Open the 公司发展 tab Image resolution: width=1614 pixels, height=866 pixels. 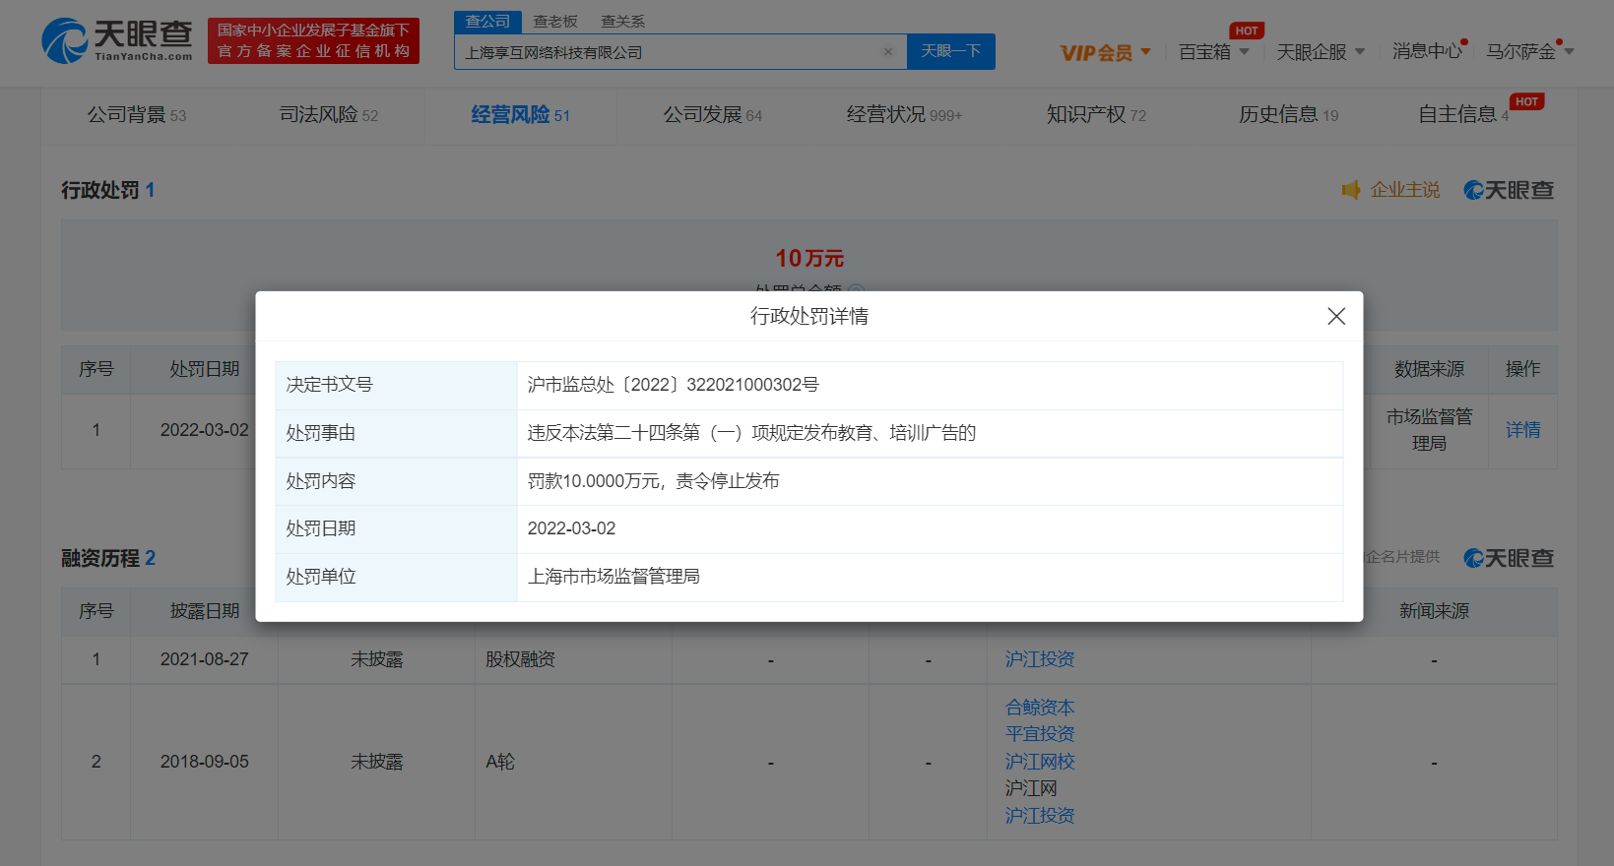click(x=713, y=115)
